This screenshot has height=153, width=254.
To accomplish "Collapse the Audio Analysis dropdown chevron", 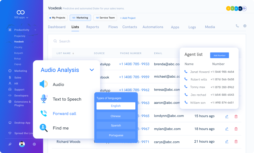I will point(92,70).
